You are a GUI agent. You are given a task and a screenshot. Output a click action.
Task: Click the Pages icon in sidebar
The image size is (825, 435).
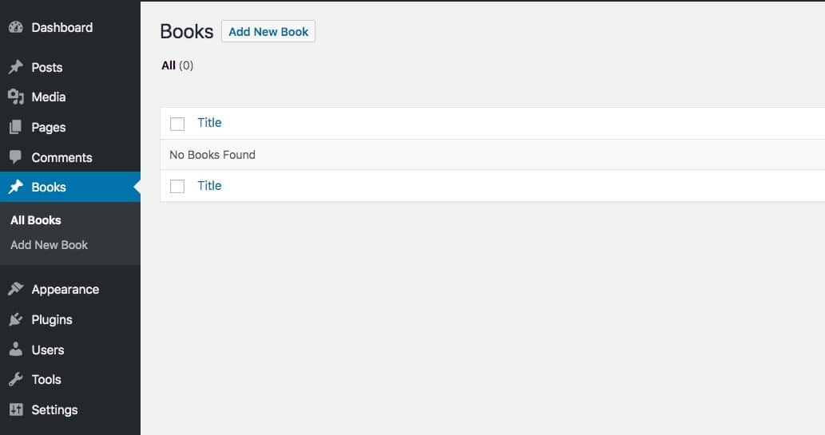tap(15, 127)
